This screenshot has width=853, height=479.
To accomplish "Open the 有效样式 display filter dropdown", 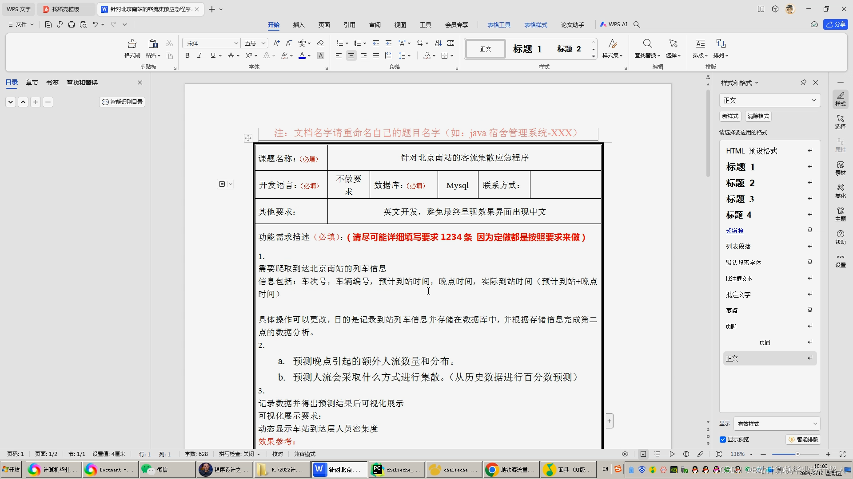I will tap(776, 424).
